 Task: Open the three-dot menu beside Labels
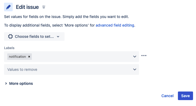coord(144,56)
